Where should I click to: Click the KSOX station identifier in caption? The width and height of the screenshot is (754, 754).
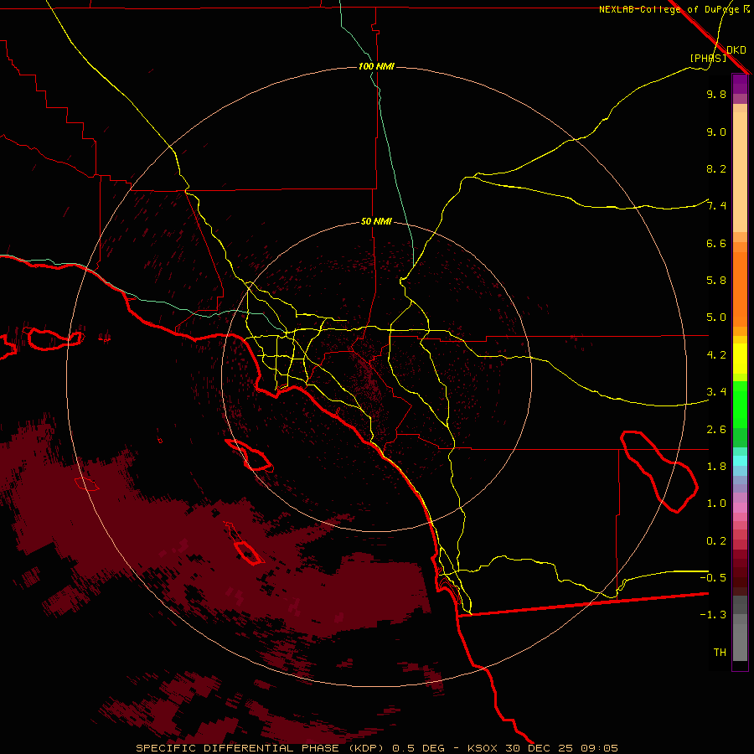pos(483,748)
